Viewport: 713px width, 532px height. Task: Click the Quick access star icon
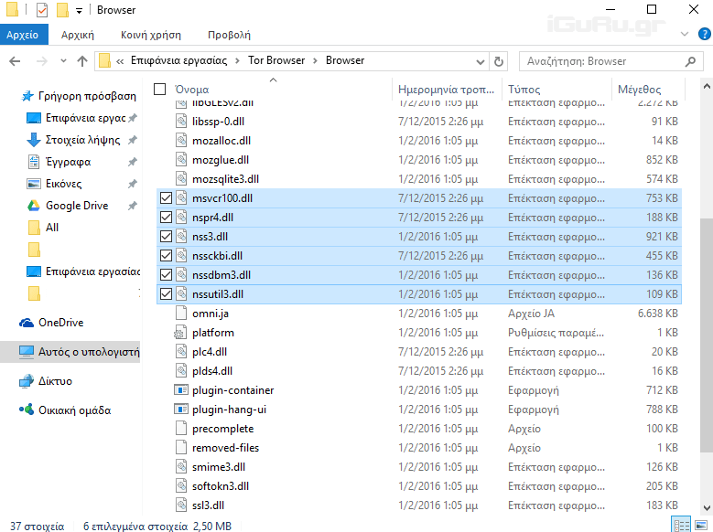point(27,96)
